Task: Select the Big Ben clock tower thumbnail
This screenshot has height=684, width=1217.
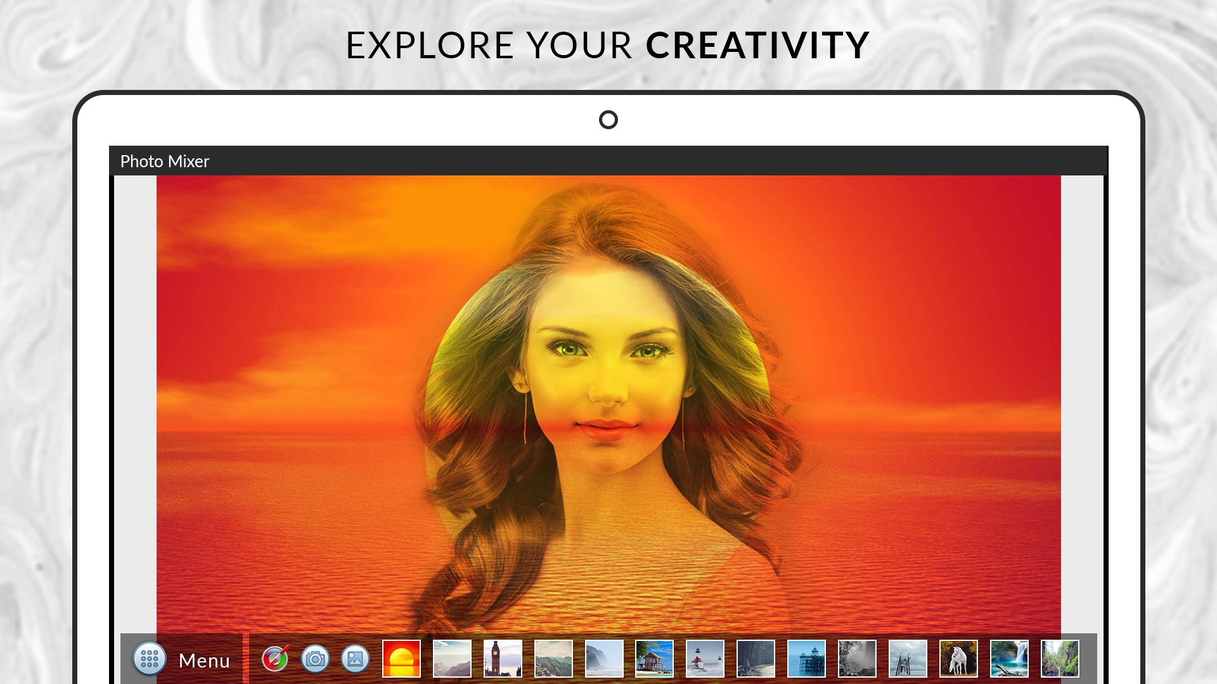Action: [503, 659]
